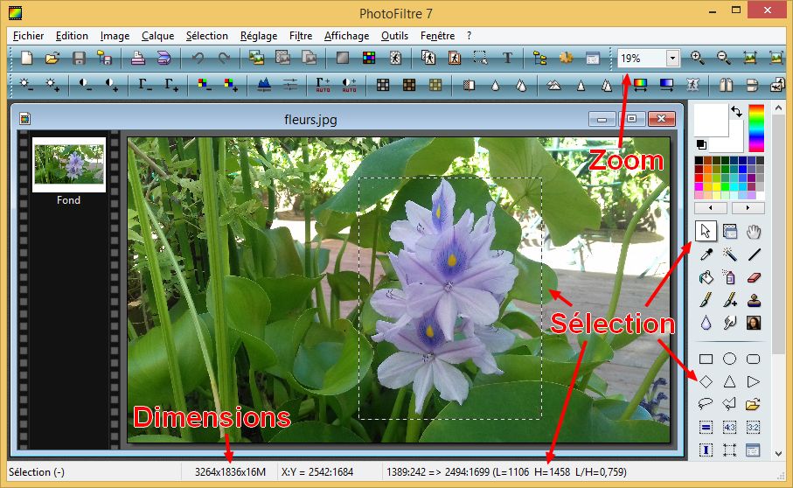793x488 pixels.
Task: Open the Réglage menu
Action: (258, 36)
